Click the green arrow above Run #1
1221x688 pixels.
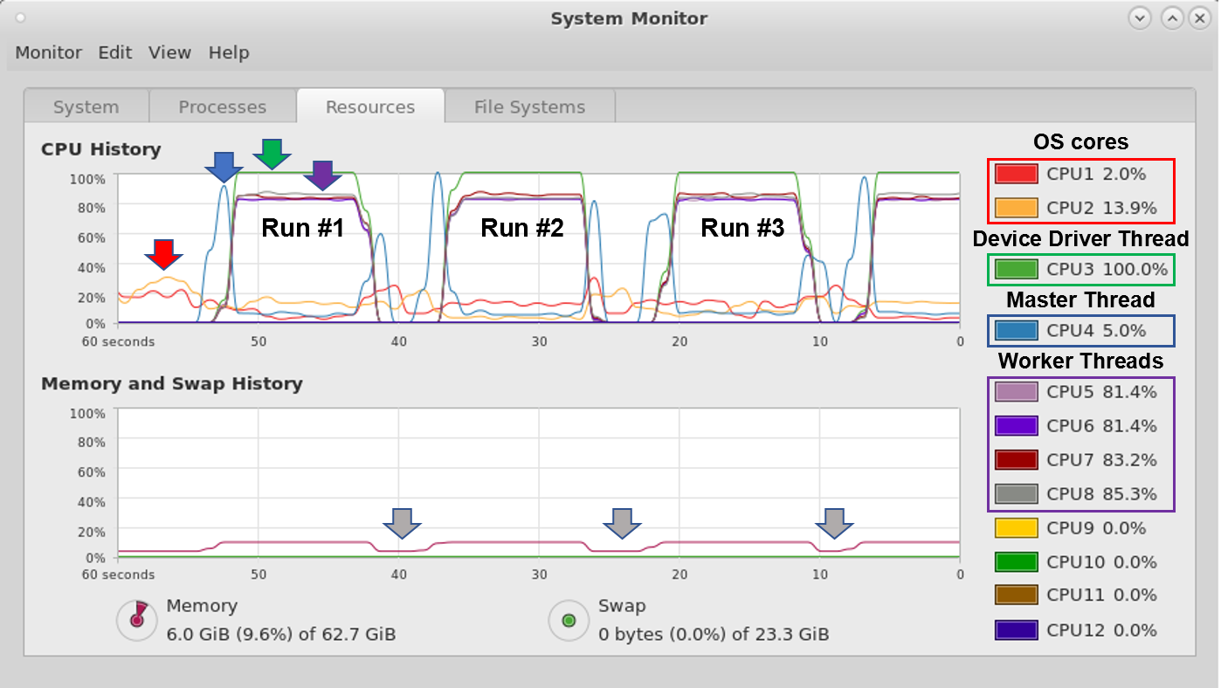[272, 154]
